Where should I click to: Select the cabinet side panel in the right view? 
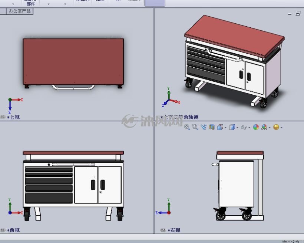point(236,184)
